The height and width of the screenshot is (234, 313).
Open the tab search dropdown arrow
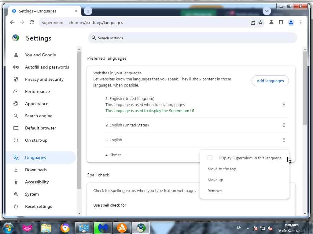(x=267, y=11)
